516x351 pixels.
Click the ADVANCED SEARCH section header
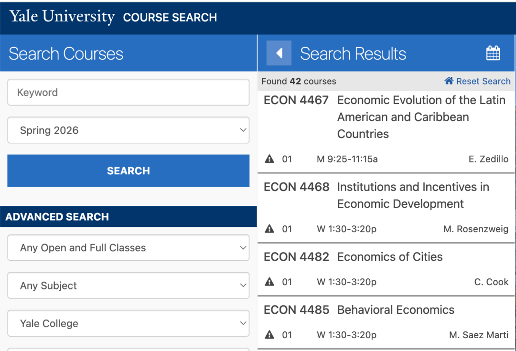point(129,217)
